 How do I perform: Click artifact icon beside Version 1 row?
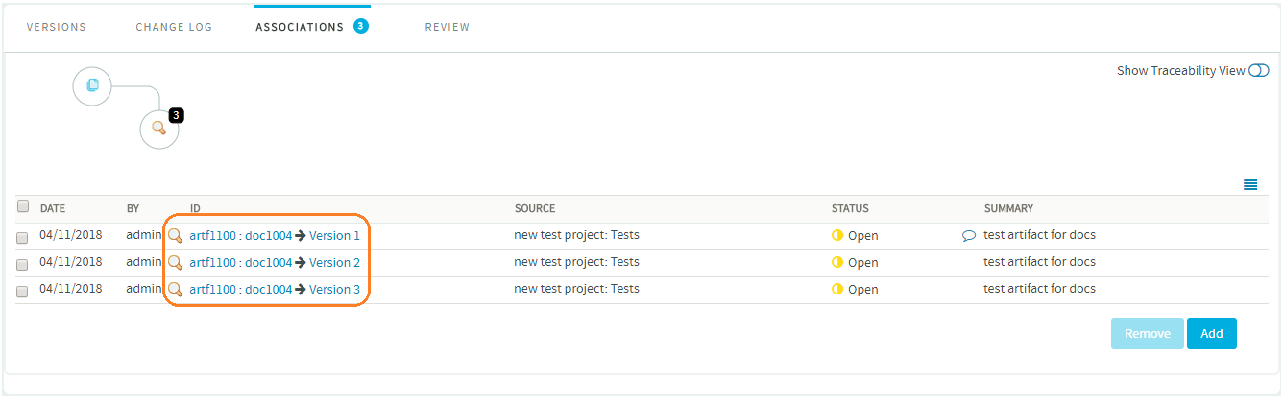pyautogui.click(x=176, y=235)
